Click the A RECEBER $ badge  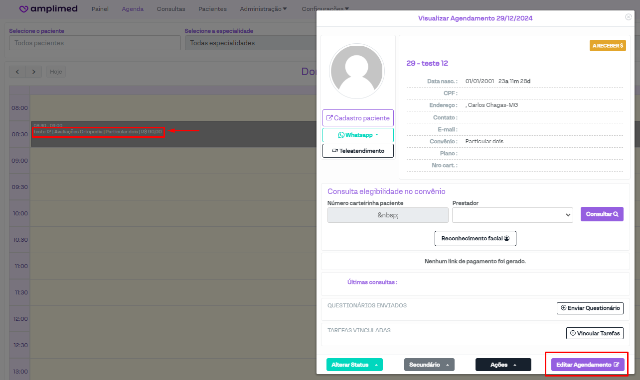608,45
